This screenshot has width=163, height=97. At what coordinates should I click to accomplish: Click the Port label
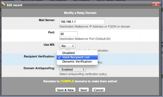(51, 32)
